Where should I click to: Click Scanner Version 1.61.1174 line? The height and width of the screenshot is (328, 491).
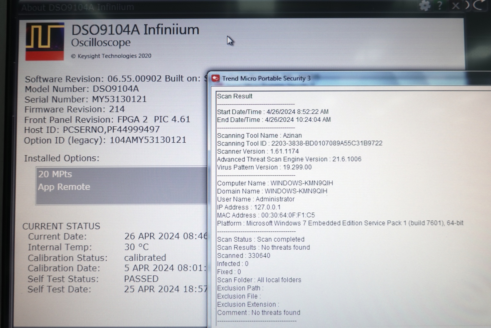258,152
